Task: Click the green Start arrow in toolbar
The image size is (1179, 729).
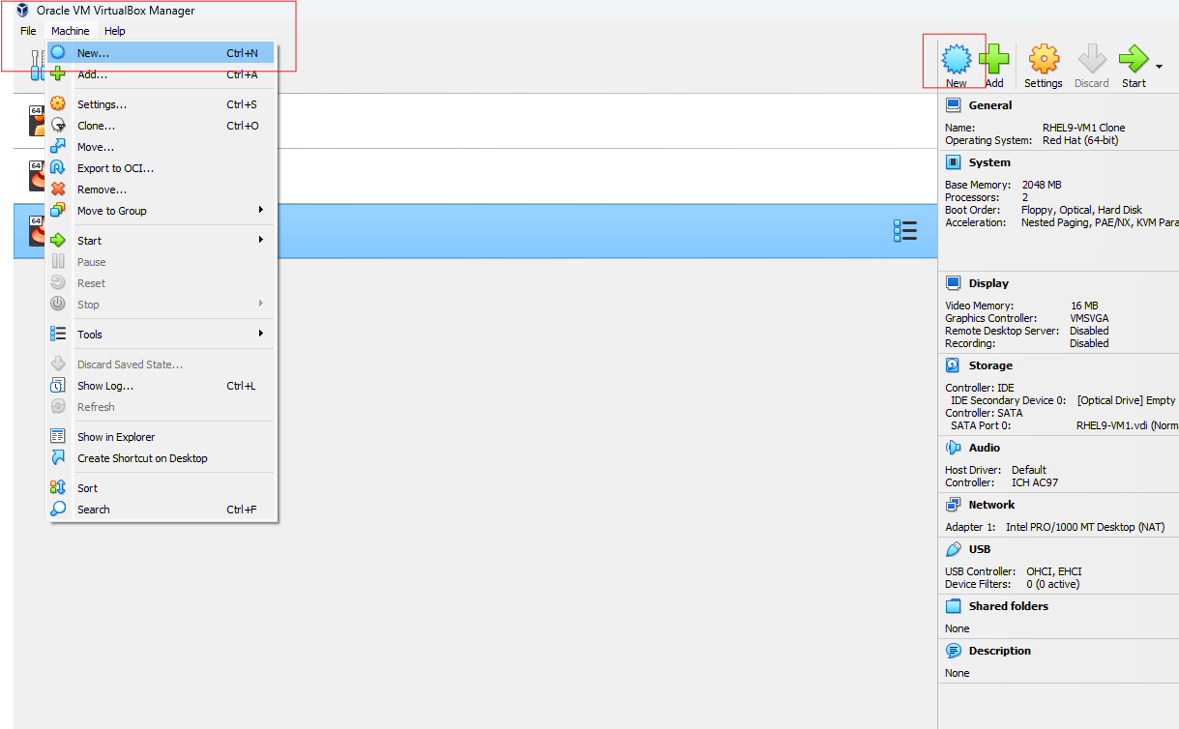Action: point(1134,60)
